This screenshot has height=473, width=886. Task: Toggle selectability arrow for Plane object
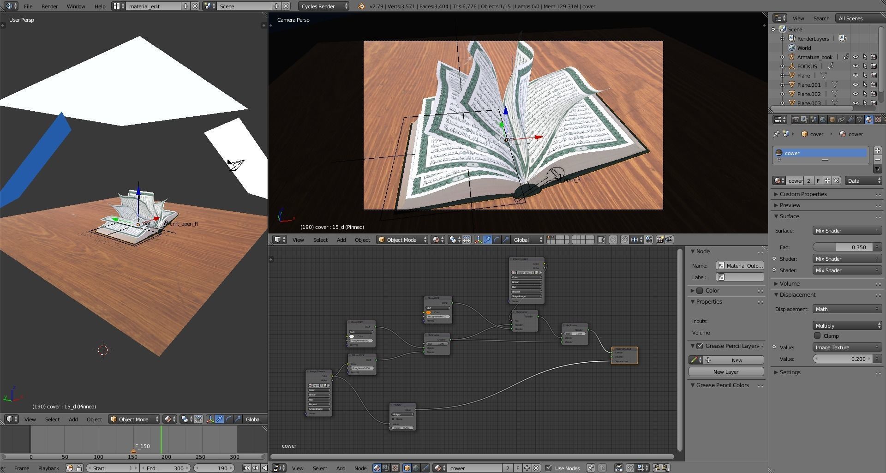(x=865, y=75)
